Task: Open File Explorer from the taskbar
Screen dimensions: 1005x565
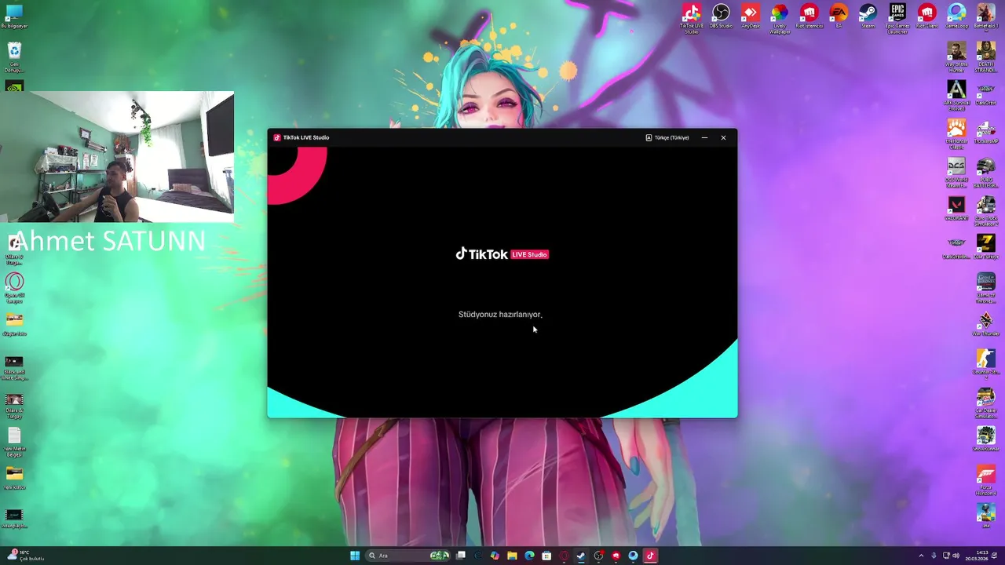Action: 512,556
